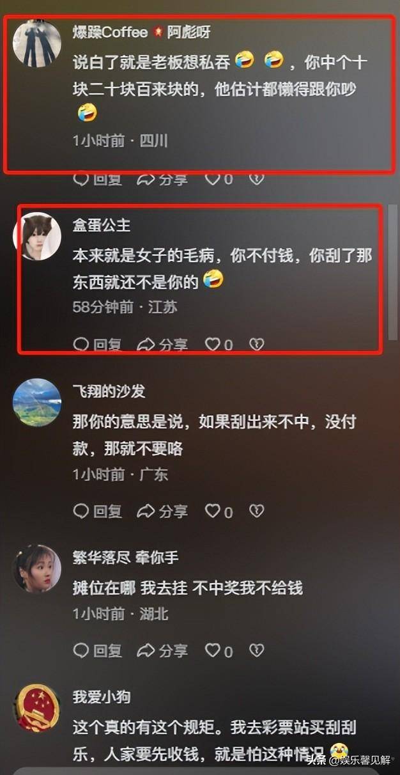Tap dislike broken-heart on 爆躁Coffee's comment

point(256,179)
